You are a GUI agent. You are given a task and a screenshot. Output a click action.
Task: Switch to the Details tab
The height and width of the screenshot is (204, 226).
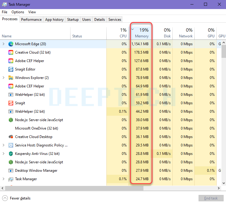click(99, 20)
